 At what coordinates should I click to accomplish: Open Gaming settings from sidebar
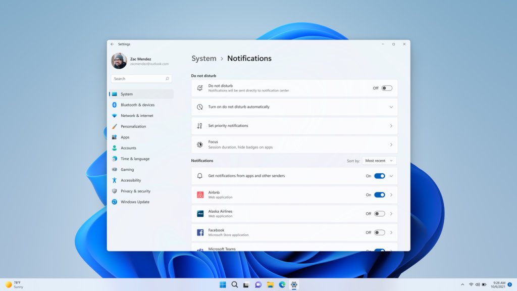[x=130, y=169]
